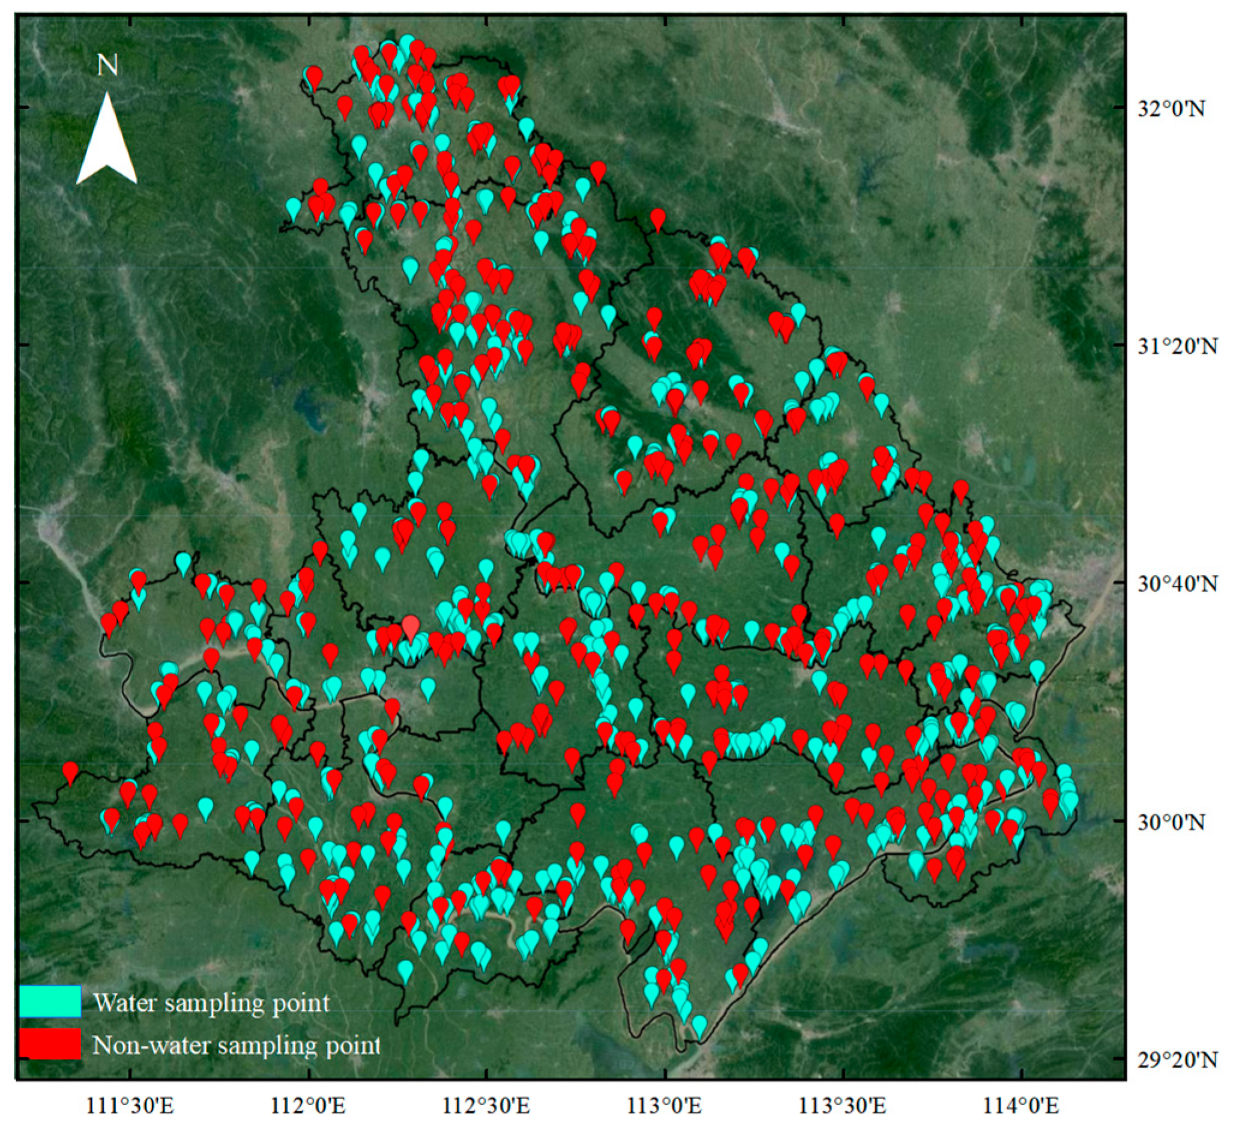The height and width of the screenshot is (1128, 1233).
Task: Click the 114°0'E longitude label
Action: 1021,1106
